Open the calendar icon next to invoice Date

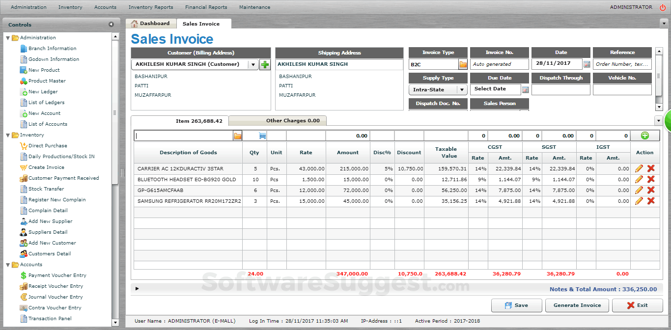[586, 64]
